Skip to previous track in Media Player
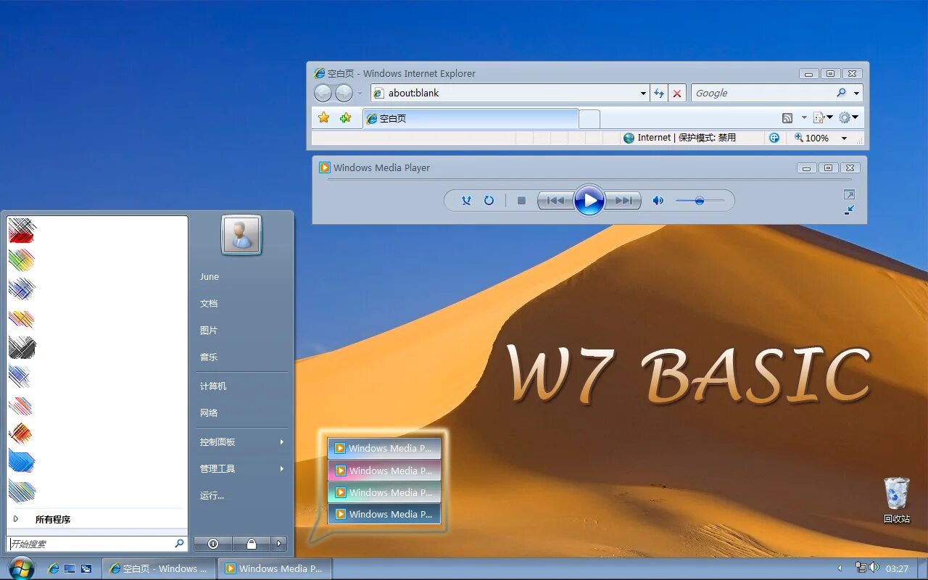Viewport: 928px width, 580px height. 555,201
